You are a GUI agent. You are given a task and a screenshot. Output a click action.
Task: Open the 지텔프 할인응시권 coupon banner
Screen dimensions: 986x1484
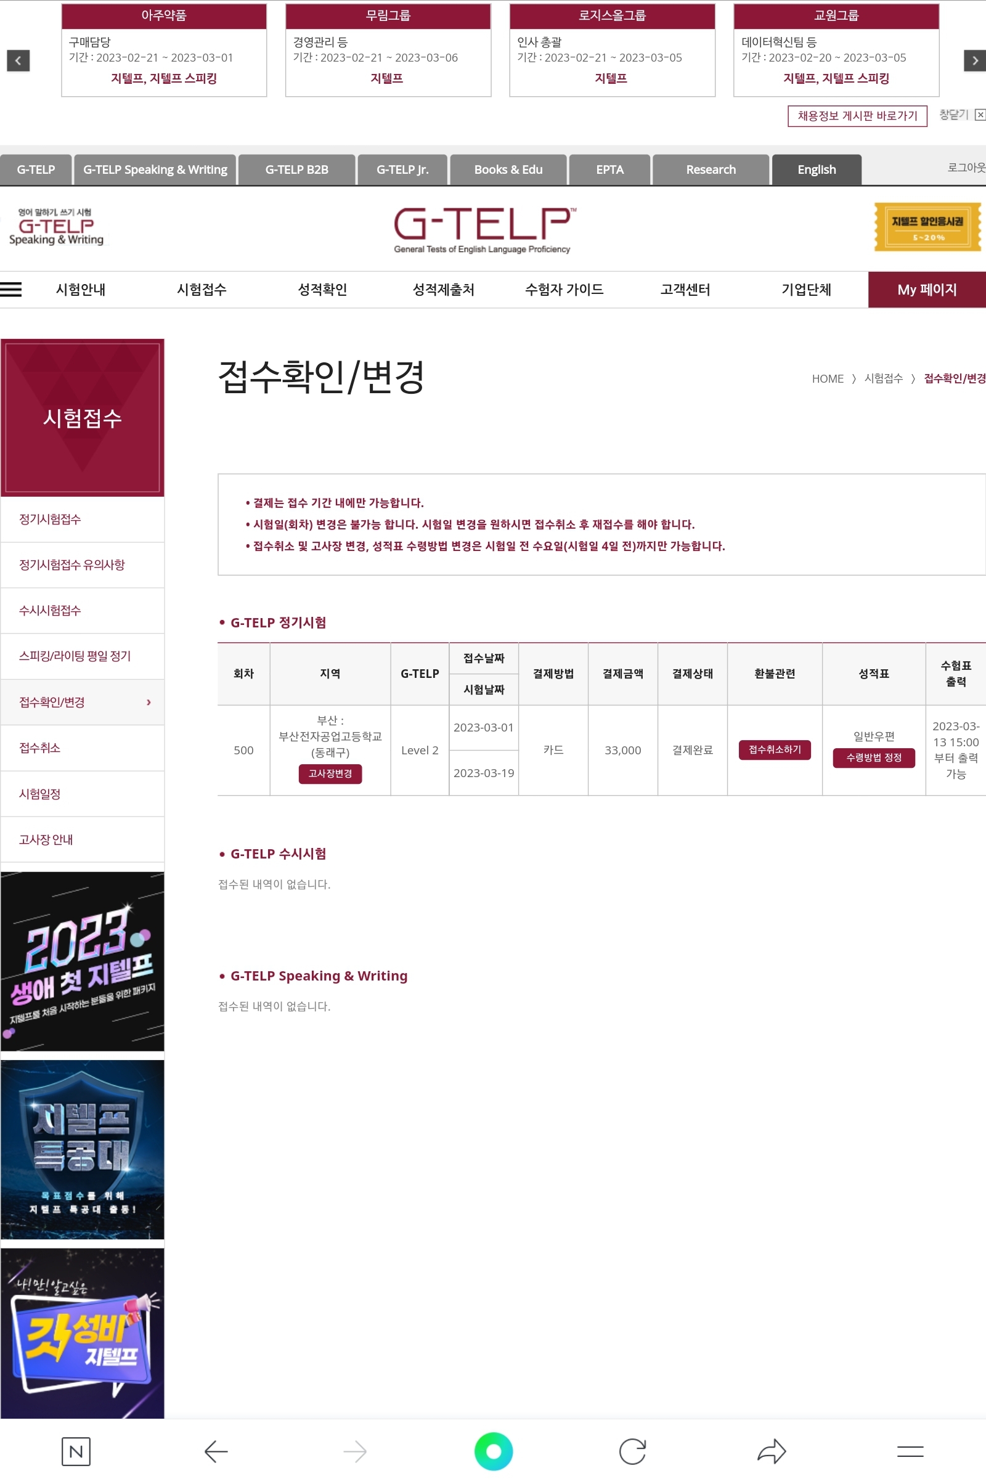(927, 227)
